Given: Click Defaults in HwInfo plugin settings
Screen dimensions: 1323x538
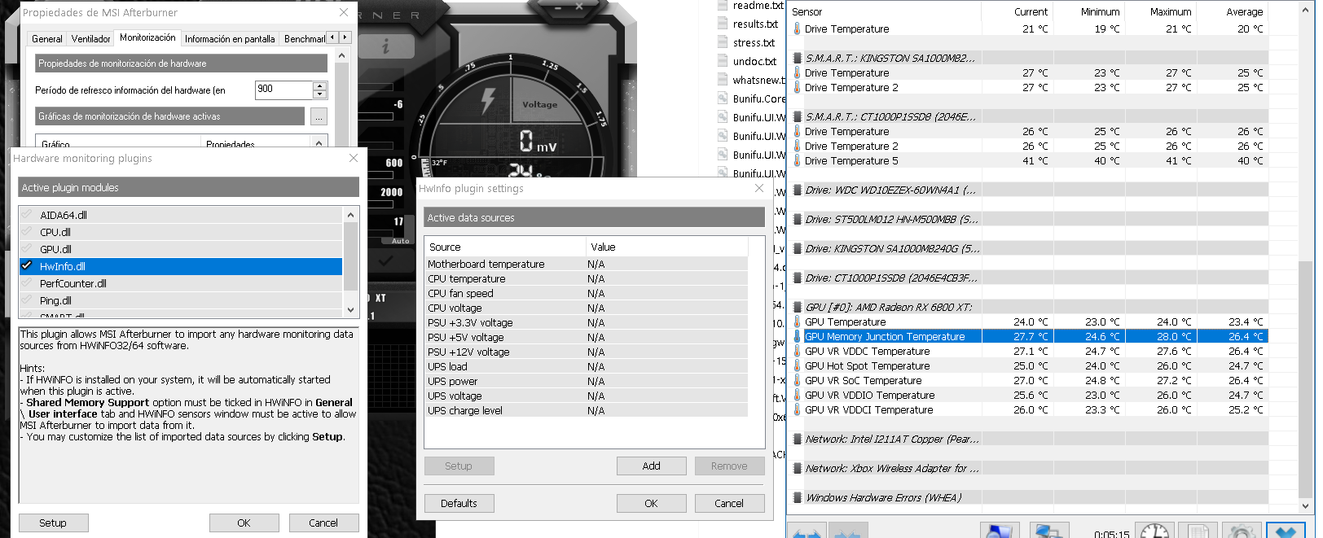Looking at the screenshot, I should 459,503.
